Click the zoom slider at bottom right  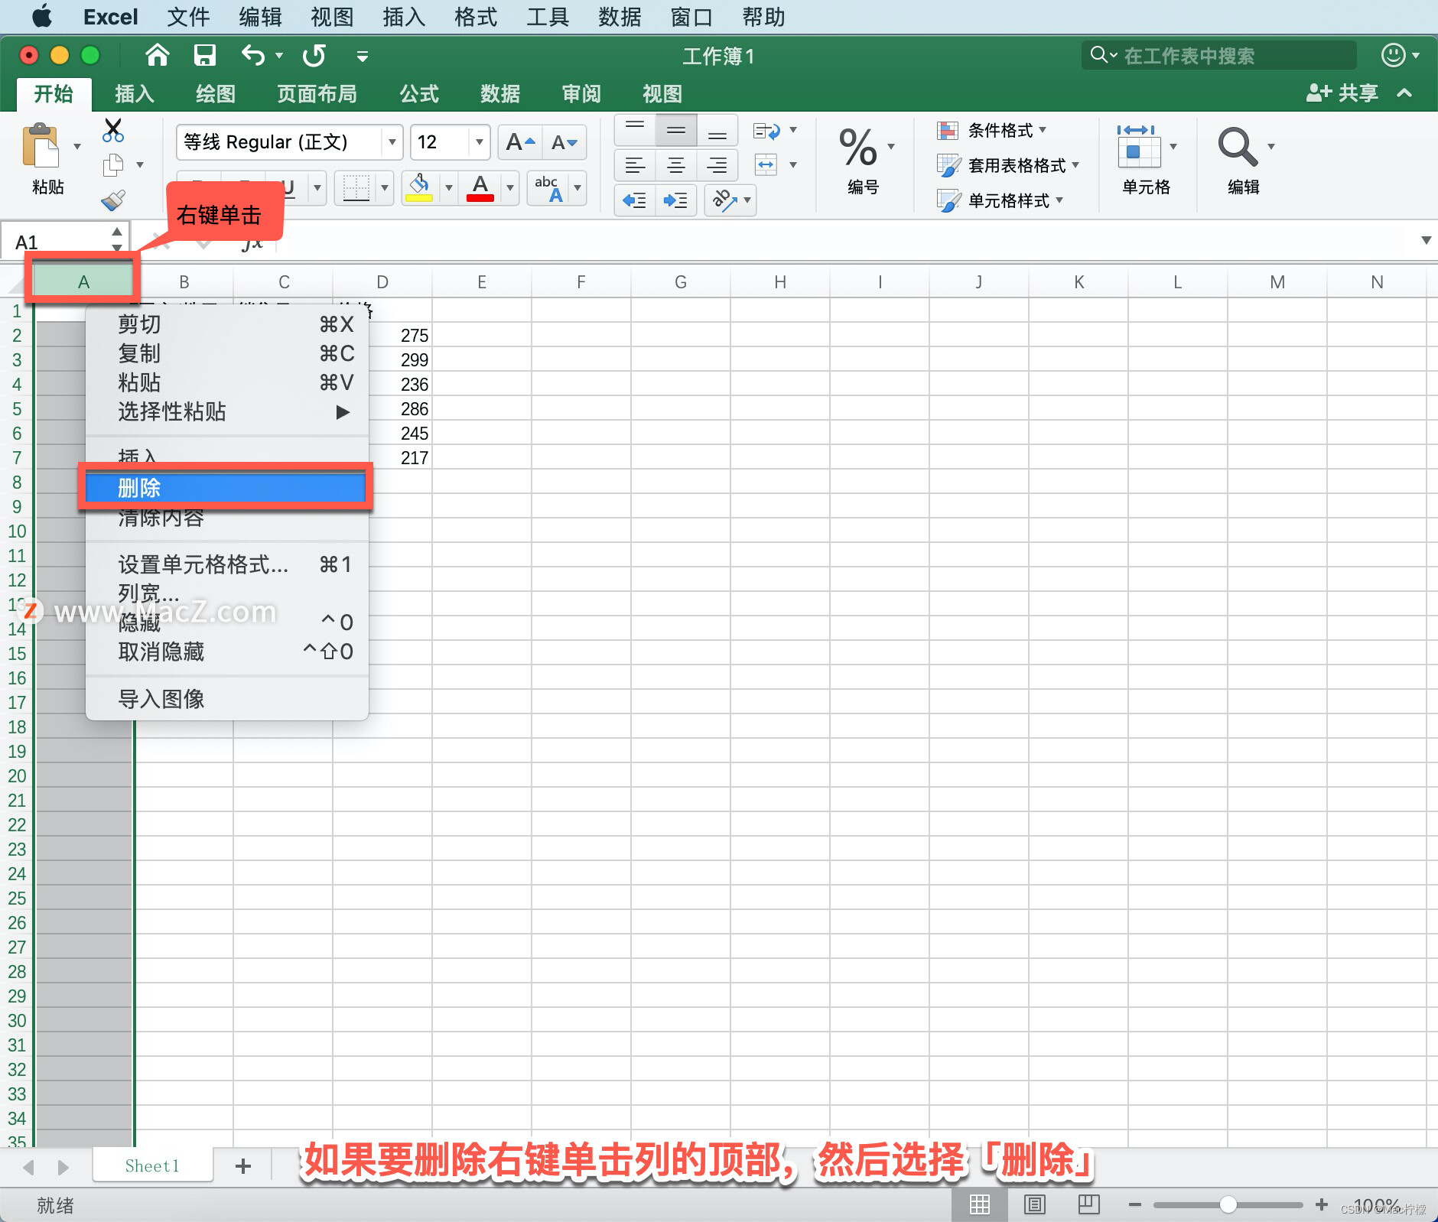[1228, 1204]
